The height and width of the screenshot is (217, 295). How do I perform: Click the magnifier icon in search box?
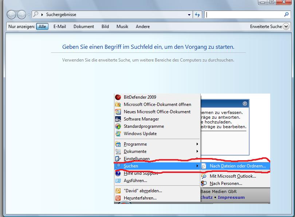click(x=286, y=14)
